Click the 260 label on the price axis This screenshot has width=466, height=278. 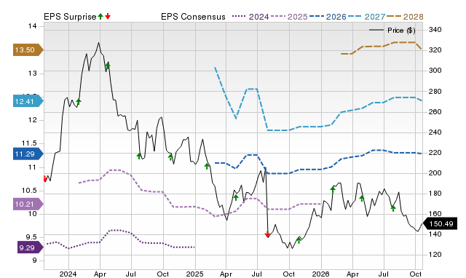coord(435,111)
